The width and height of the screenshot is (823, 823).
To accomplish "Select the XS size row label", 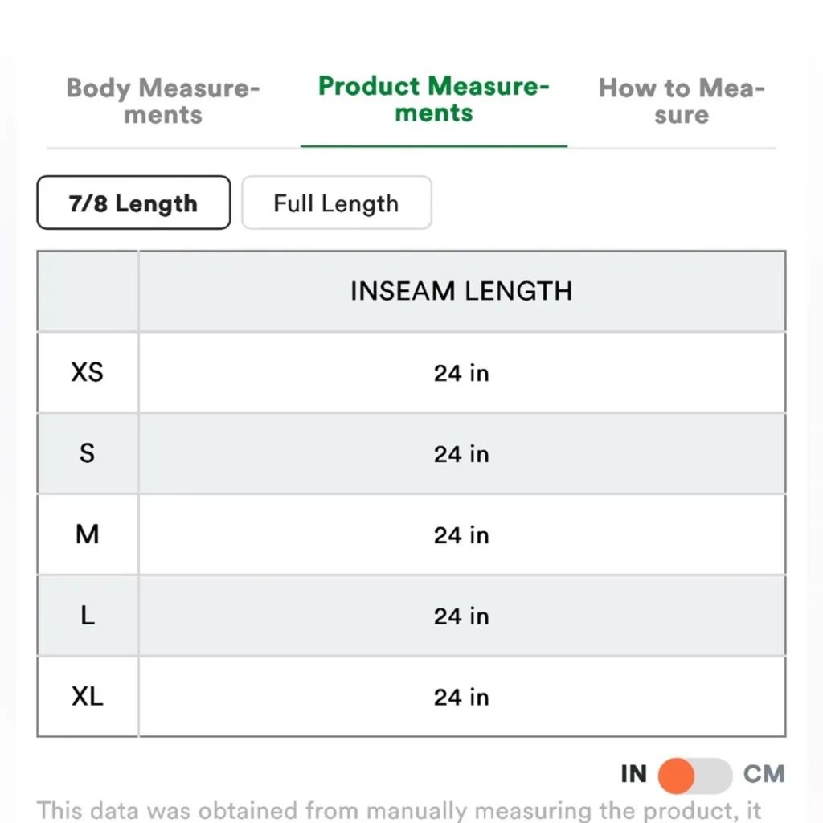I will 88,372.
